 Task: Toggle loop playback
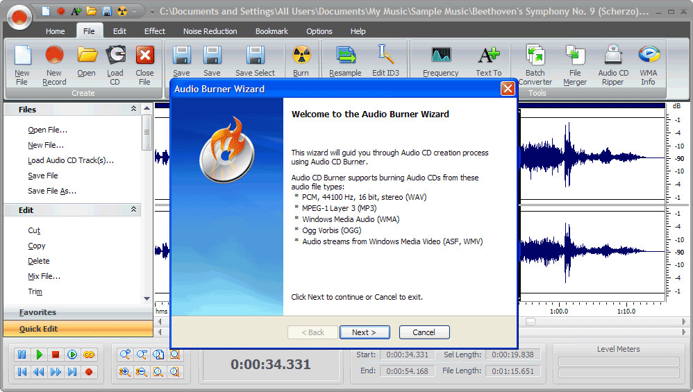tap(89, 355)
